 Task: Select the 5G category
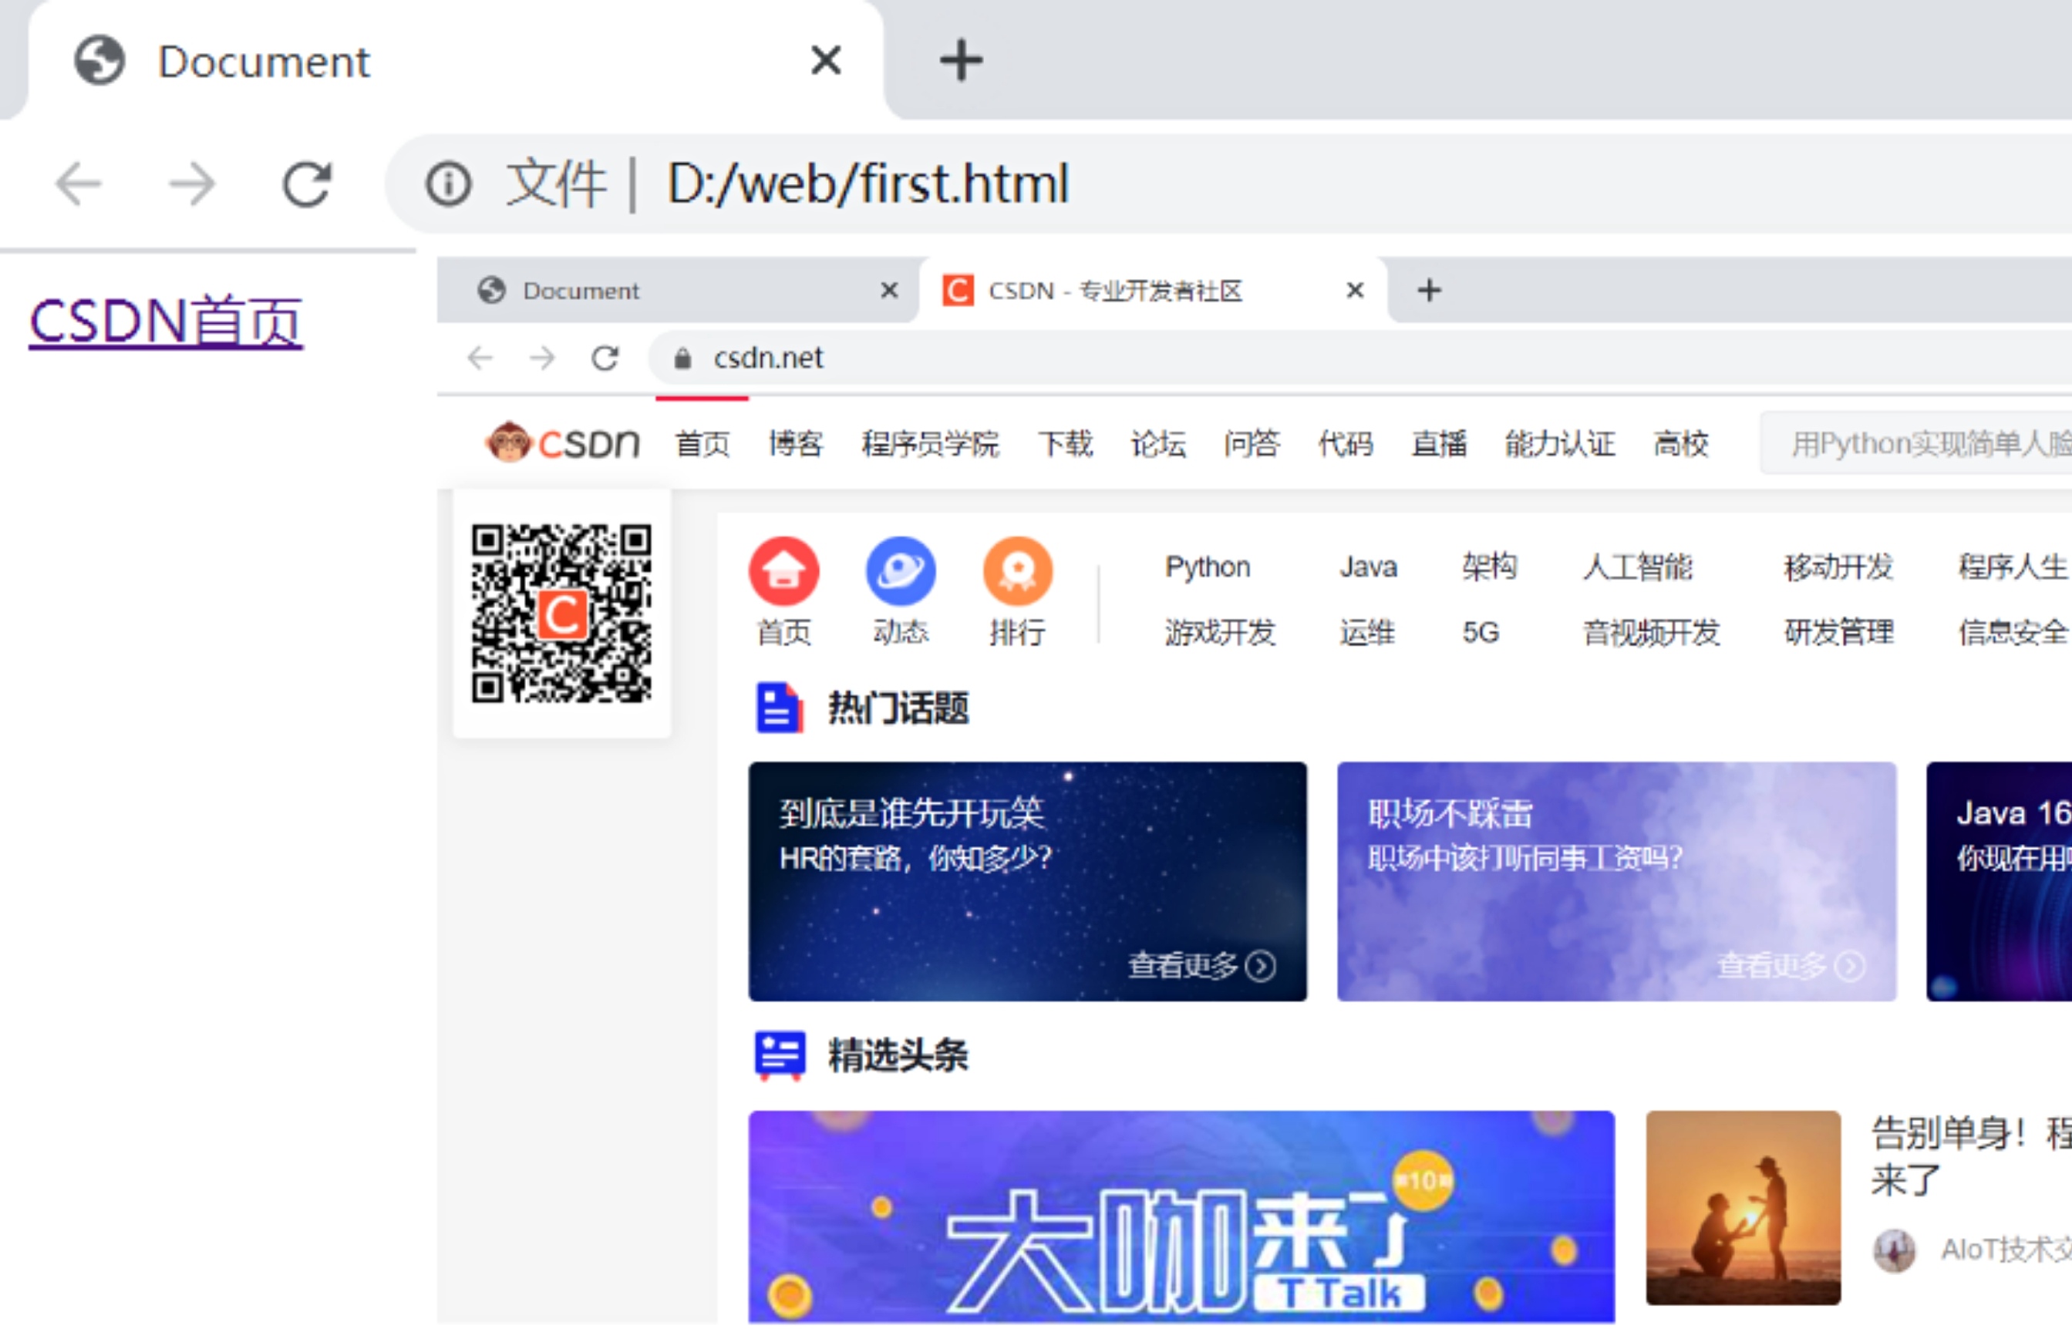point(1481,633)
